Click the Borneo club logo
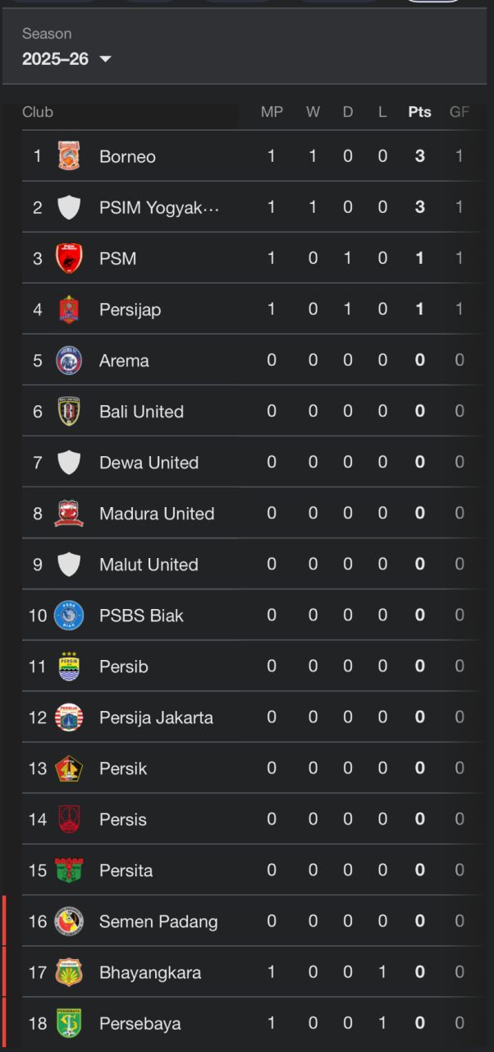Screen dimensions: 494x1052 pos(69,156)
